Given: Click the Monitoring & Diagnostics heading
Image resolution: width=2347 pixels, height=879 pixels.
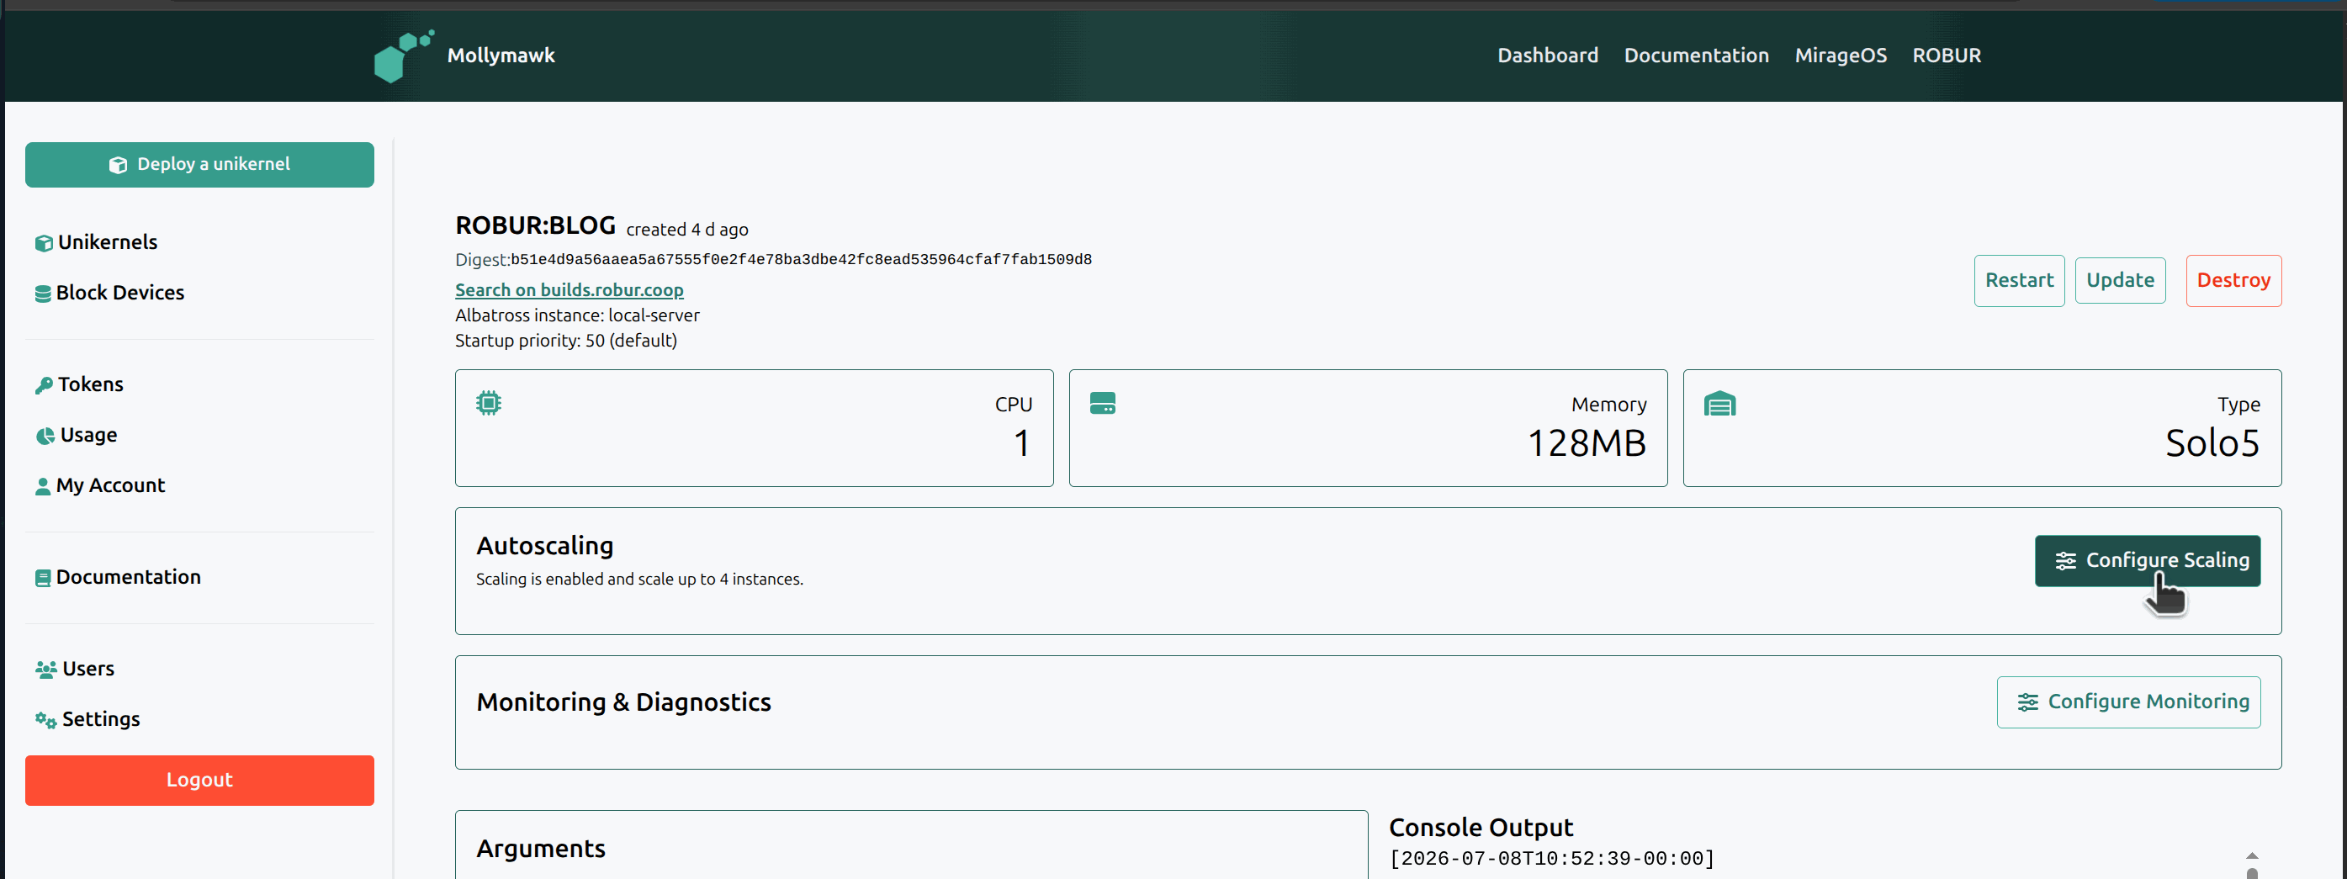Looking at the screenshot, I should (x=623, y=702).
